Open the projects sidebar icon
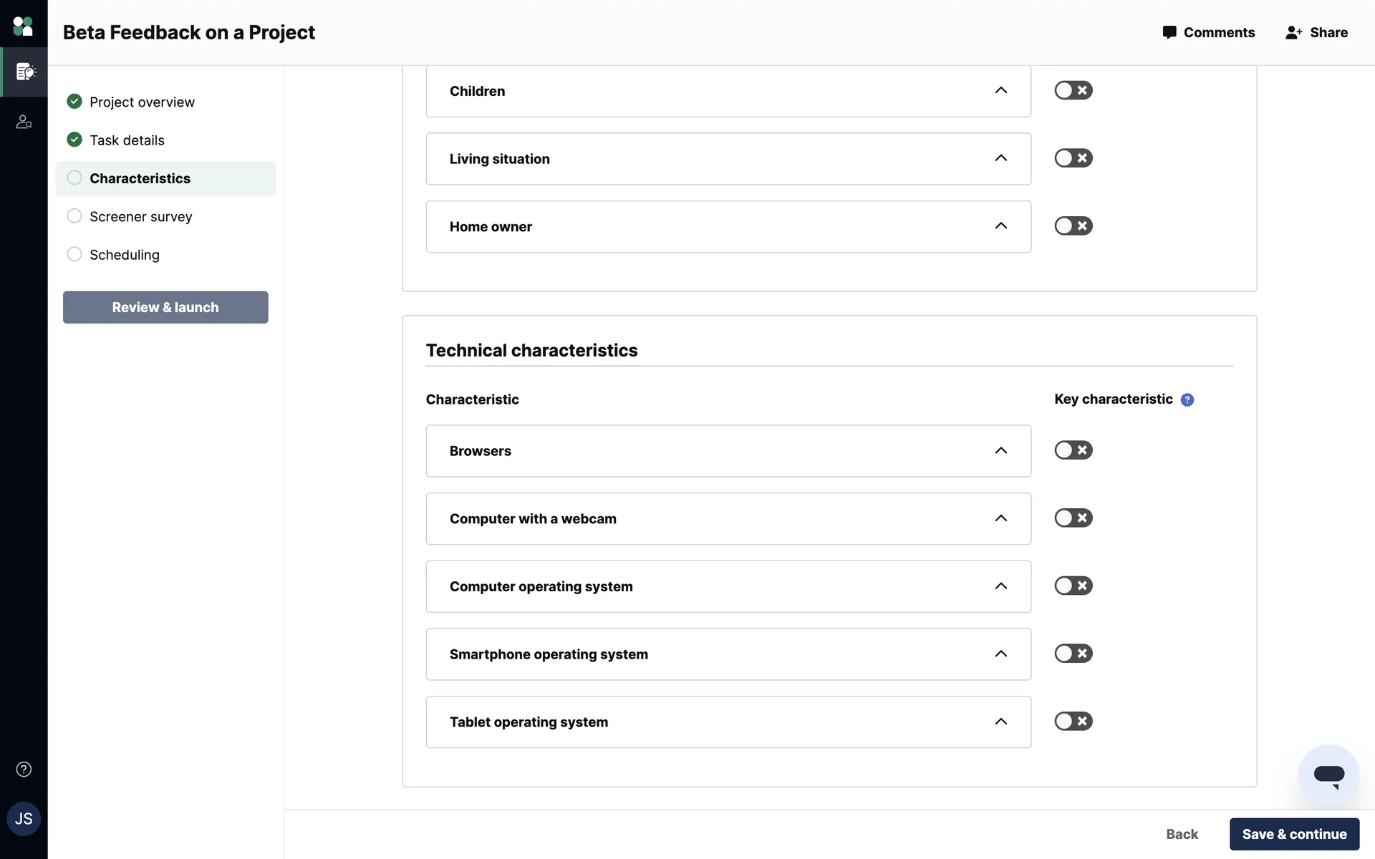Viewport: 1375px width, 859px height. tap(25, 72)
